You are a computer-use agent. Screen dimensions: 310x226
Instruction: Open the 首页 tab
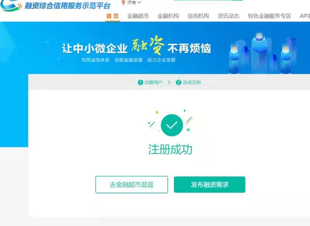(112, 16)
